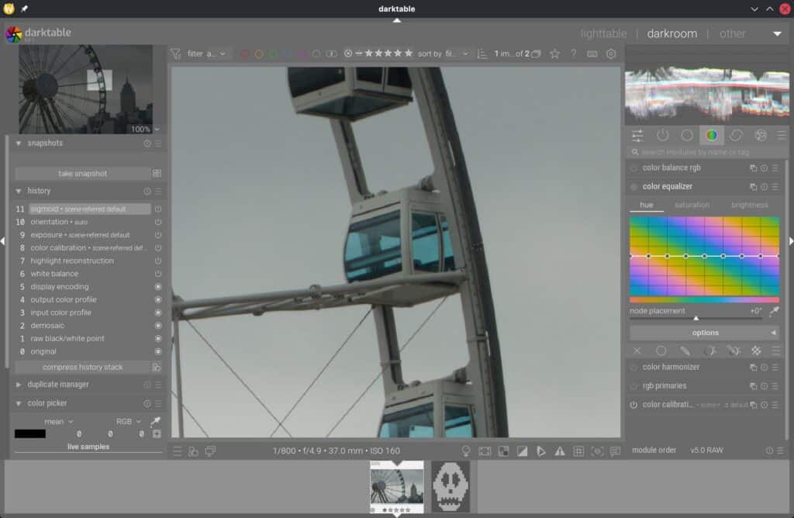The image size is (794, 518).
Task: Open the help question mark icon
Action: click(x=574, y=54)
